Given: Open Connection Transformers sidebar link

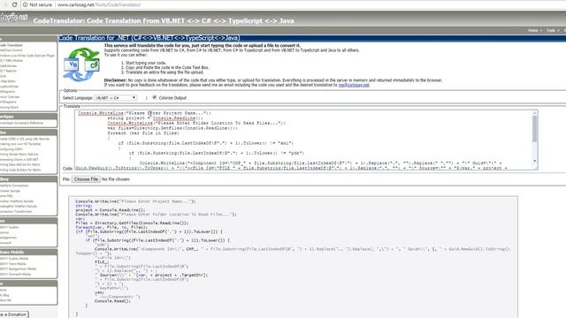Looking at the screenshot, I should 16,212.
